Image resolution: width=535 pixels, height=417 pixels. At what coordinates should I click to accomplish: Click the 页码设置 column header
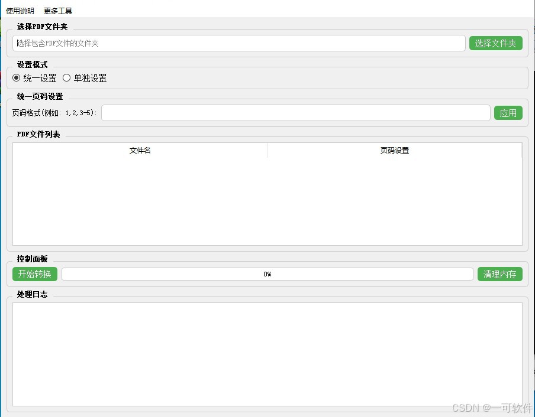click(x=394, y=150)
